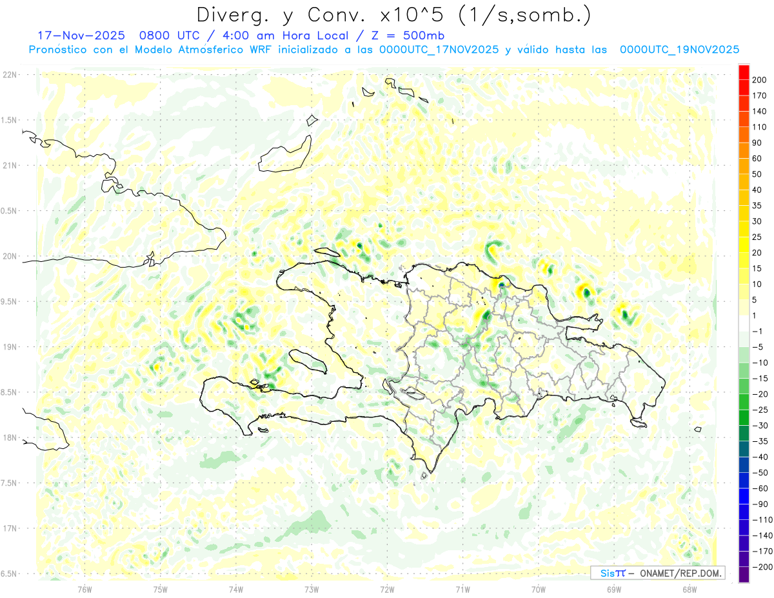Screen dimensions: 774x598
Task: Click the '-40' color scale label
Action: click(761, 457)
